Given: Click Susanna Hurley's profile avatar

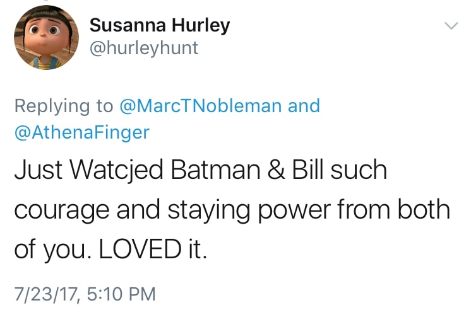Looking at the screenshot, I should pos(41,38).
